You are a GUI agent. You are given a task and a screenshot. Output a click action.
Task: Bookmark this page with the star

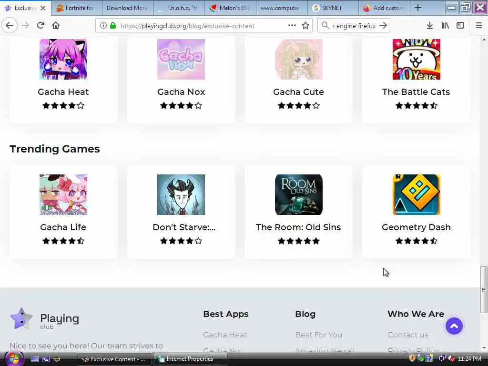pos(305,26)
